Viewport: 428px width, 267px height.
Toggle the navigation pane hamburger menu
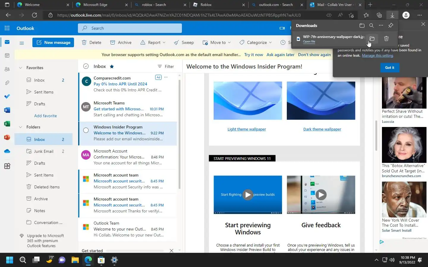click(21, 43)
